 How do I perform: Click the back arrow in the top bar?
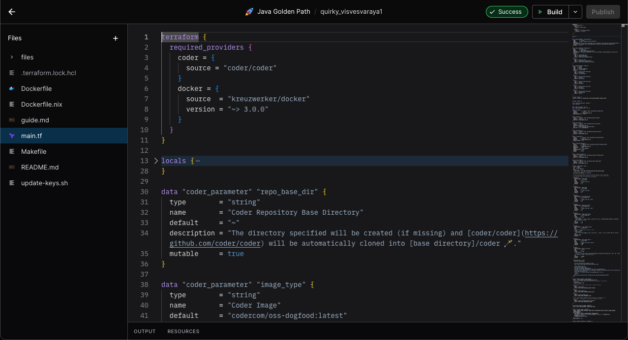pos(11,11)
